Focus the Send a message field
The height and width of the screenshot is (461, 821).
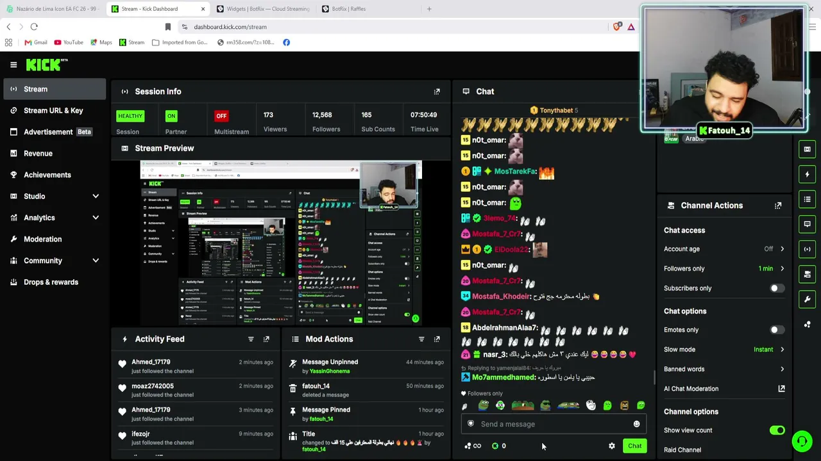click(554, 424)
